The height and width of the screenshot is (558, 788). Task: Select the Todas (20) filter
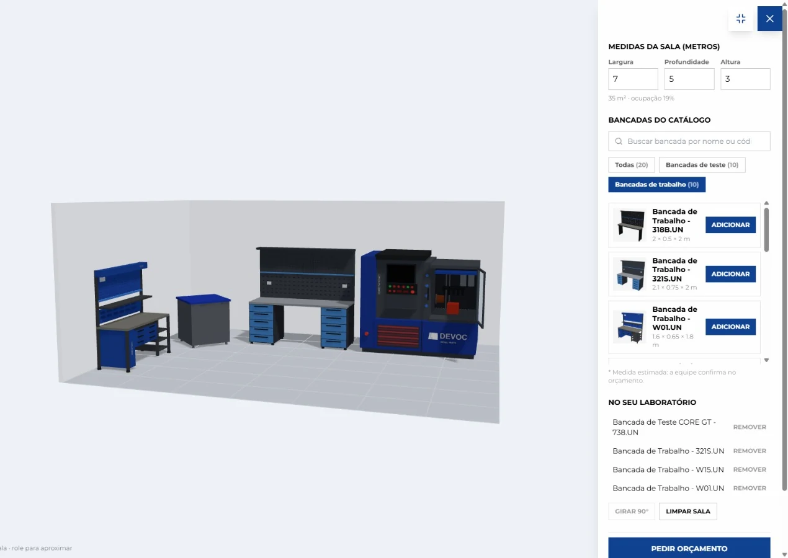tap(632, 165)
